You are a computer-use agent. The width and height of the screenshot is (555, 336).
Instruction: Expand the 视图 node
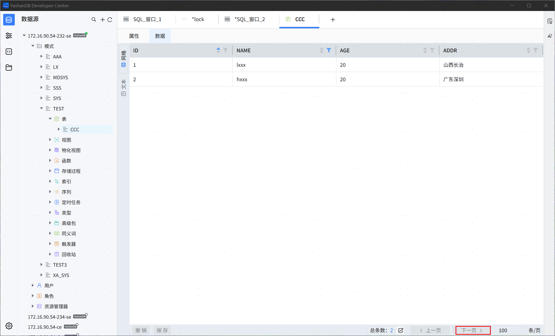[x=50, y=140]
